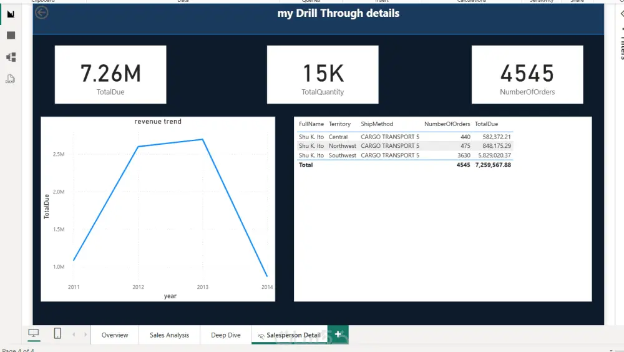Click the 2.5M label on TotalDue axis
624x352 pixels.
59,154
